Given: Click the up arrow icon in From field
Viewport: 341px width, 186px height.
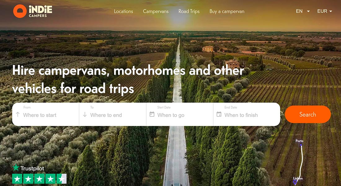Looking at the screenshot, I should click(18, 115).
